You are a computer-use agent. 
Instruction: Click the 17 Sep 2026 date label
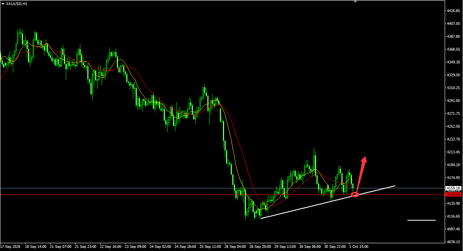(11, 247)
